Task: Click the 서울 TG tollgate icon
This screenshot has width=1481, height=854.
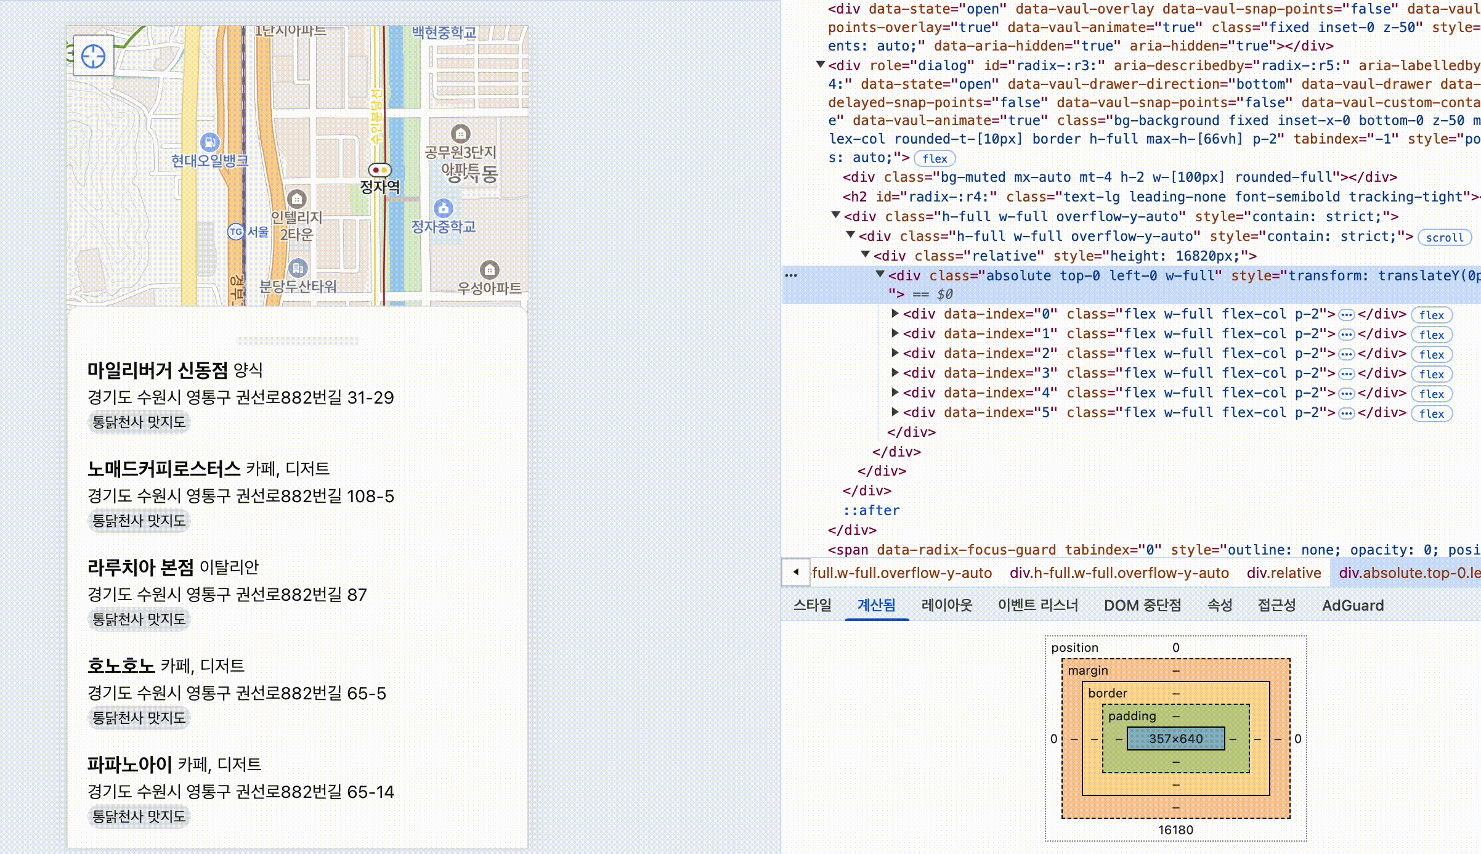Action: tap(236, 232)
